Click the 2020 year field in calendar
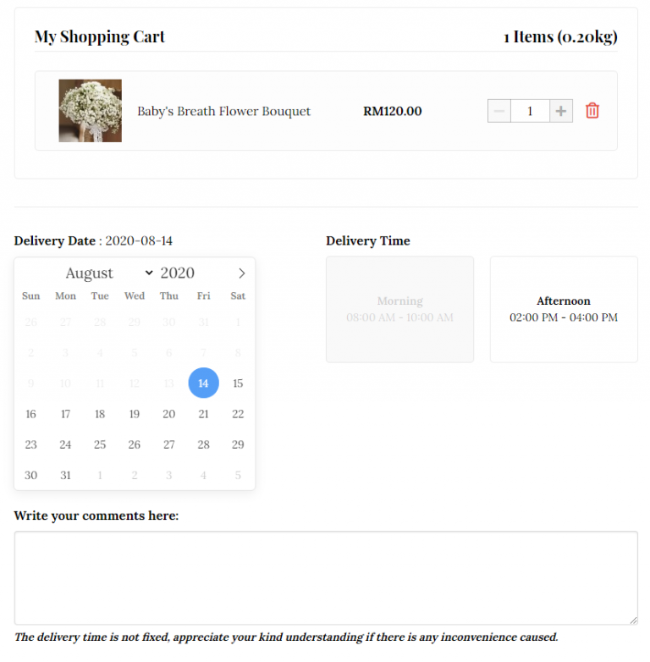Screen dimensions: 650x662 pos(177,273)
